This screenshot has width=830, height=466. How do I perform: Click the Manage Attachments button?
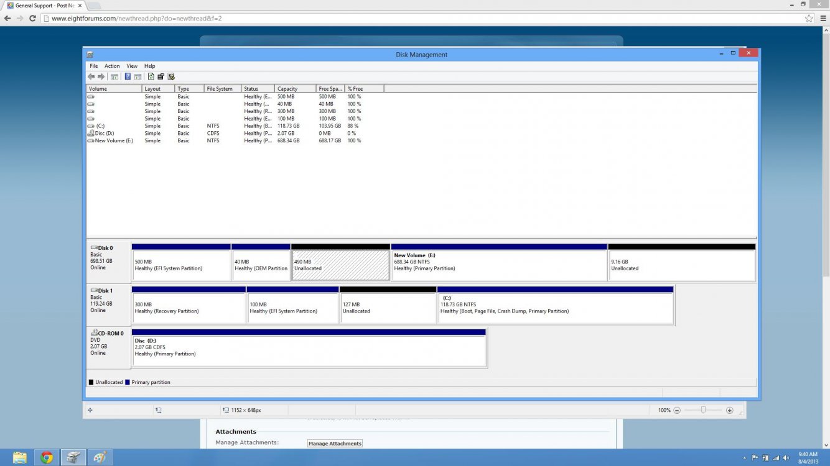click(335, 444)
